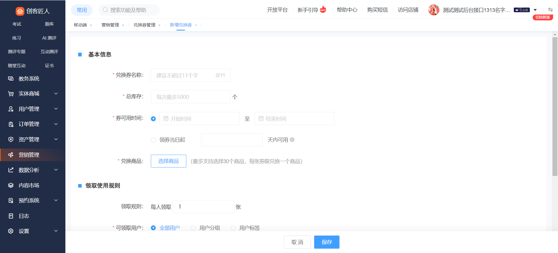Click the 内容市场 layers icon
The image size is (558, 253).
(x=11, y=185)
